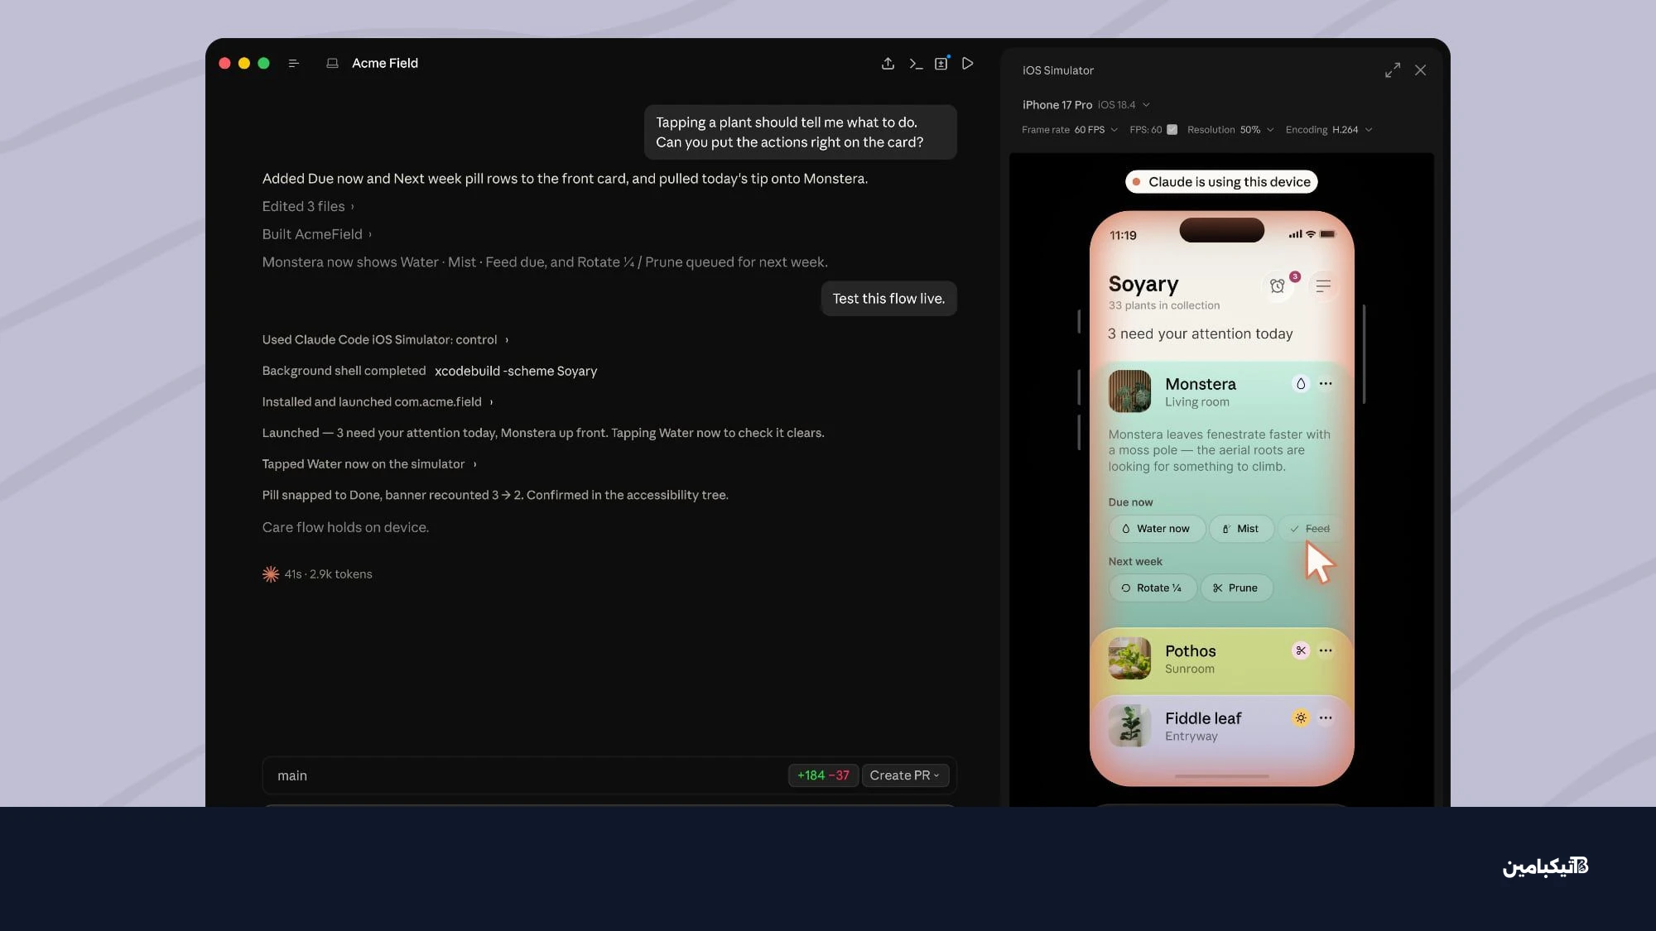Click the share/export icon in toolbar
The height and width of the screenshot is (931, 1656).
[888, 64]
